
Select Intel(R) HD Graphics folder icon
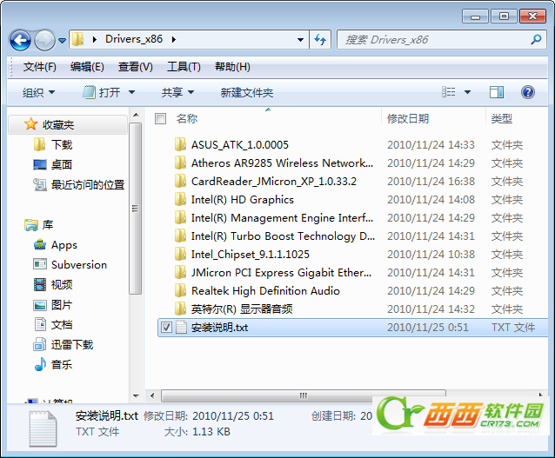pos(180,199)
